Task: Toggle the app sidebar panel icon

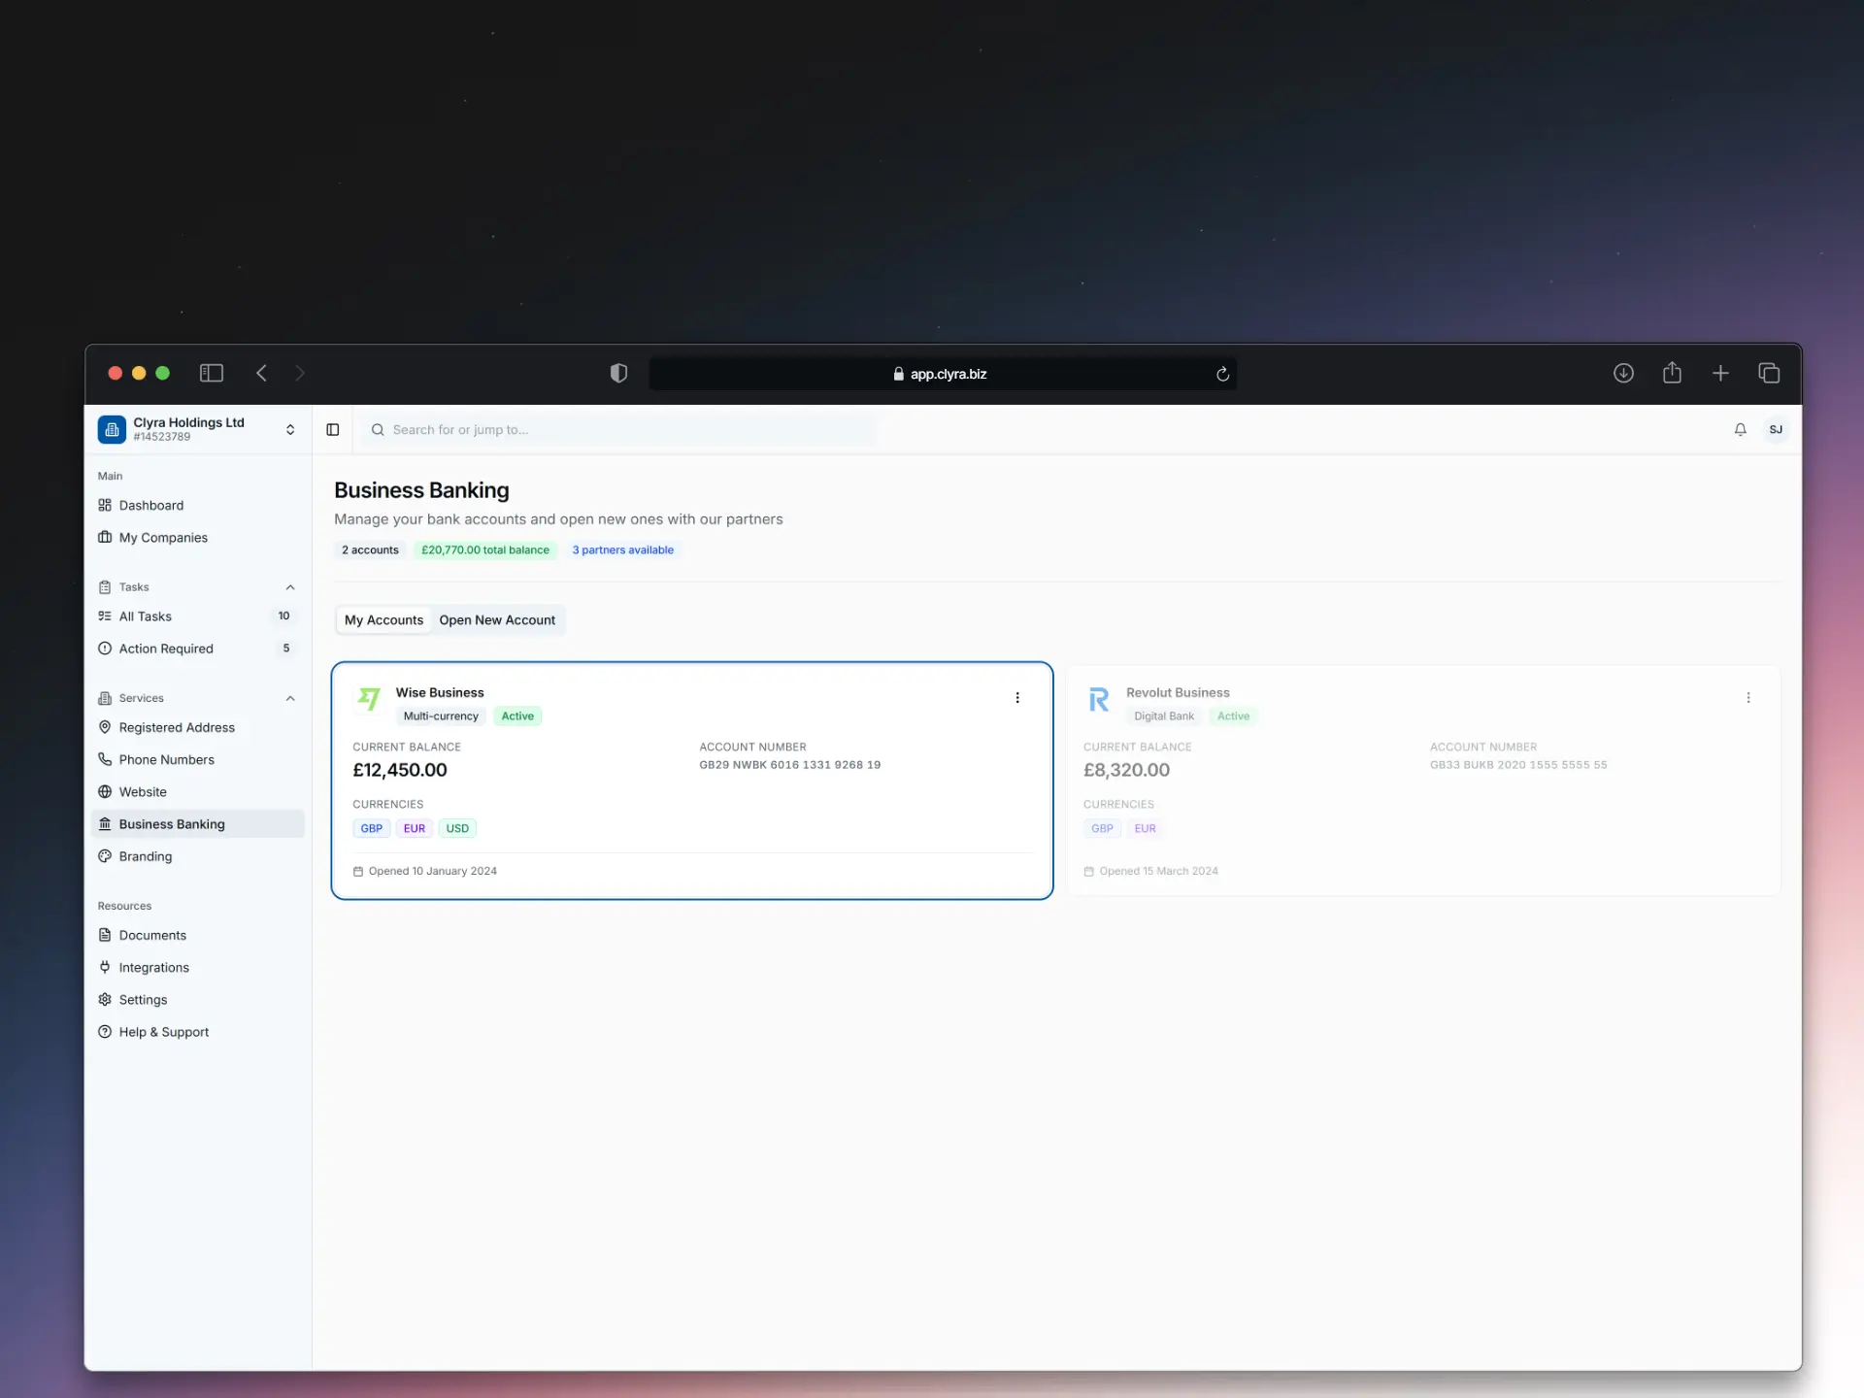Action: point(333,429)
